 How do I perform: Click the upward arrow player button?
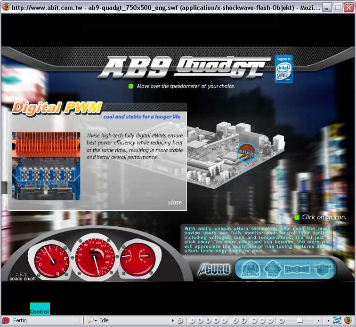[x=243, y=320]
